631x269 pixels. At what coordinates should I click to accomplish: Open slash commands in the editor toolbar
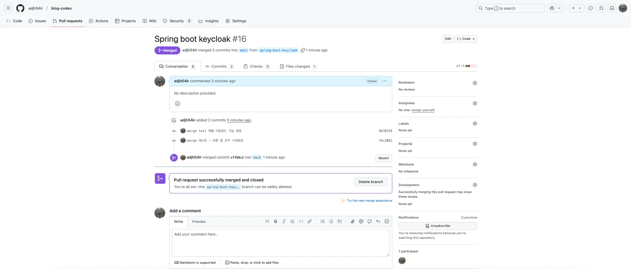click(x=387, y=222)
